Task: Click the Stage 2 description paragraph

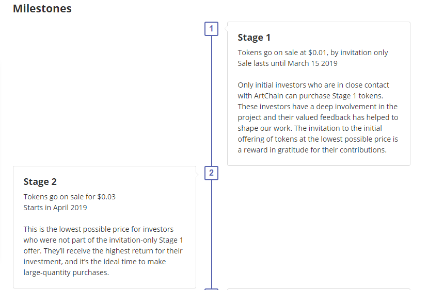Action: (103, 251)
